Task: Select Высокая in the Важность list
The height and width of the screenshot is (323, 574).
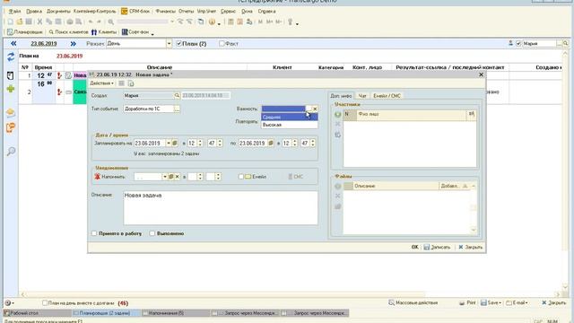Action: [289, 125]
